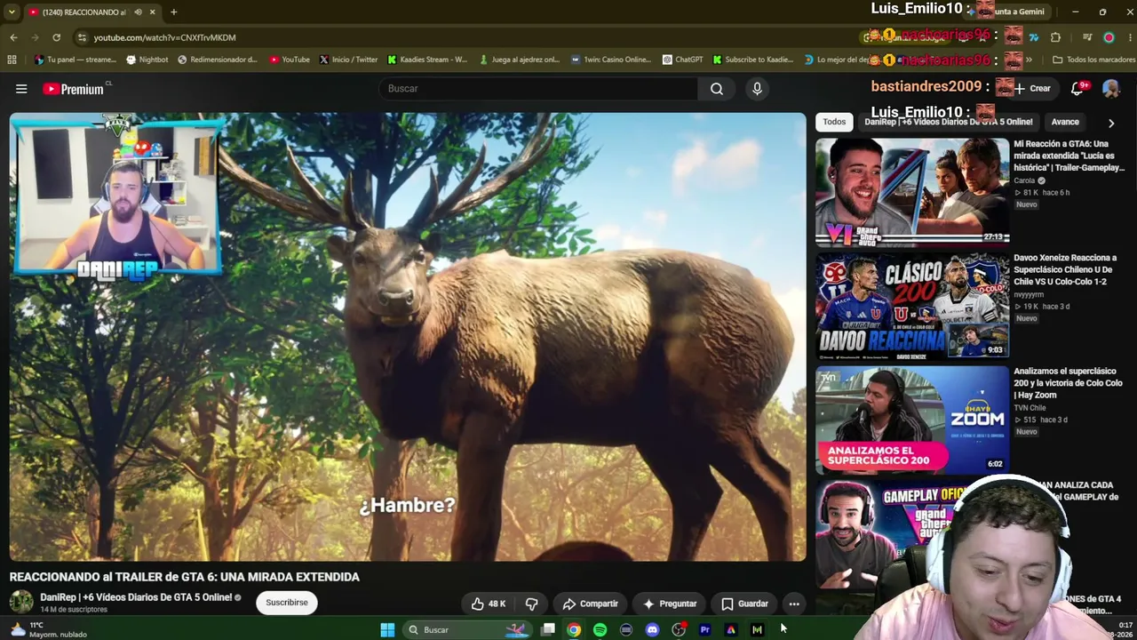Click the YouTube search input field
The width and height of the screenshot is (1137, 640).
pos(538,89)
